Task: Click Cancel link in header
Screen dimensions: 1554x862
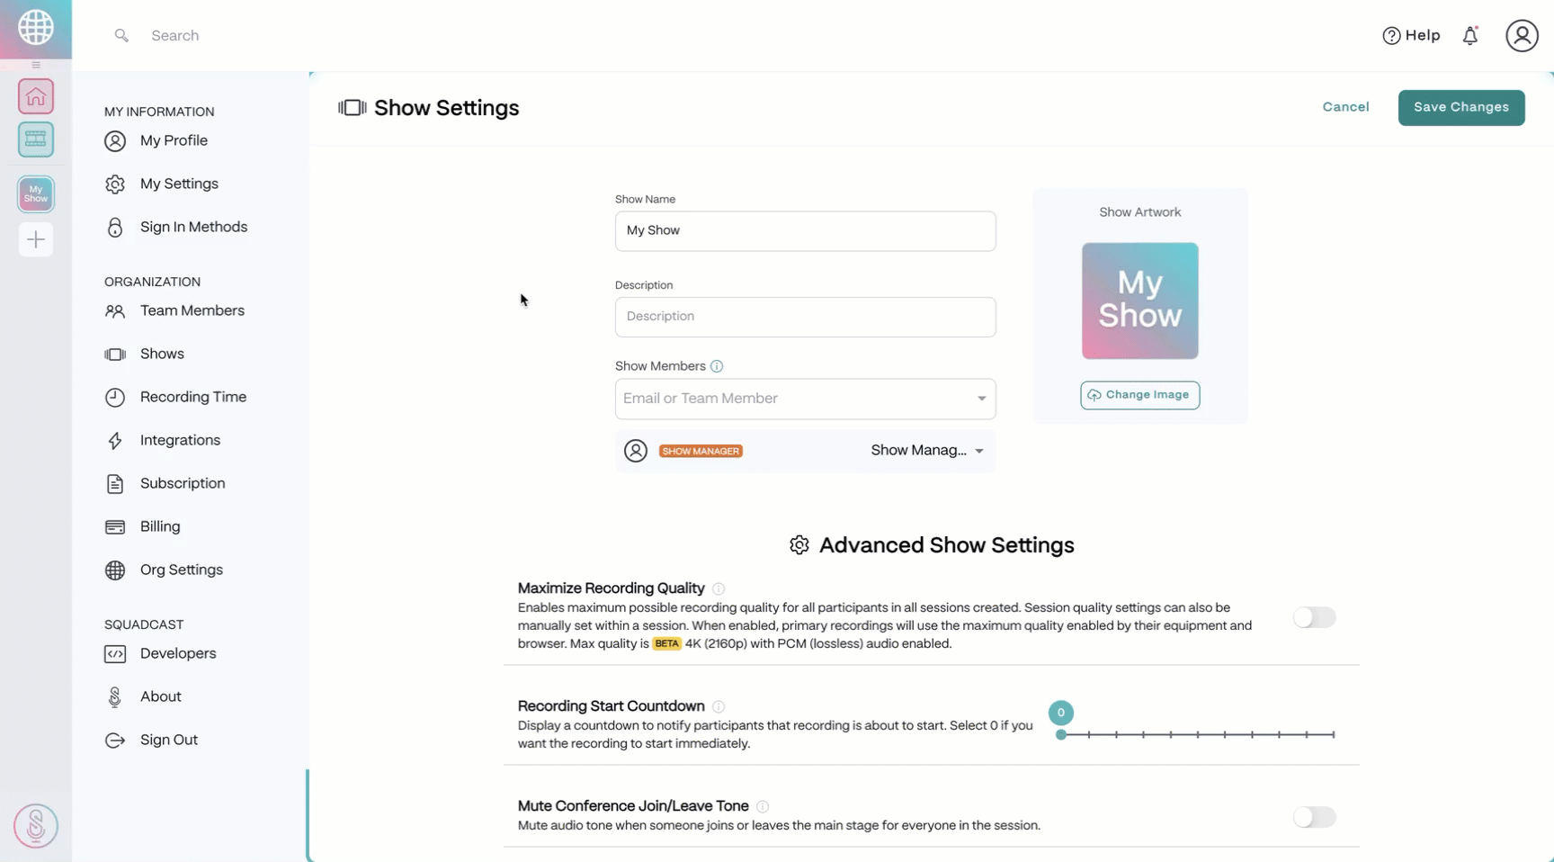Action: (1345, 107)
